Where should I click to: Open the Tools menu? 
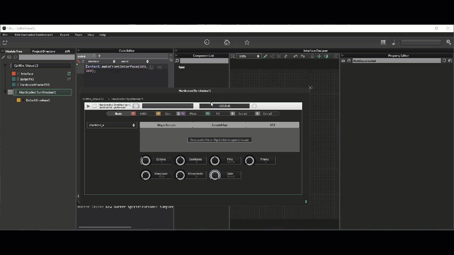(x=78, y=35)
